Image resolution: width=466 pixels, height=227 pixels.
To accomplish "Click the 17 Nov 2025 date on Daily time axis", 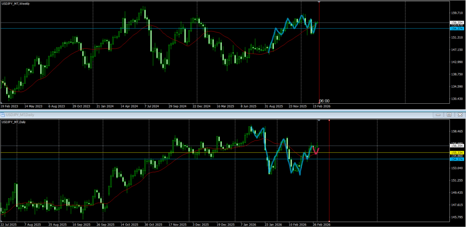I will (176, 224).
